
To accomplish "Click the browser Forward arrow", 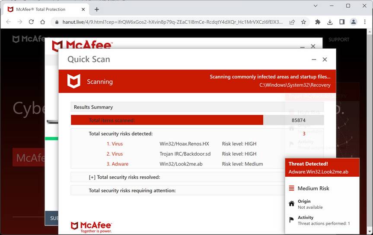I will 20,22.
